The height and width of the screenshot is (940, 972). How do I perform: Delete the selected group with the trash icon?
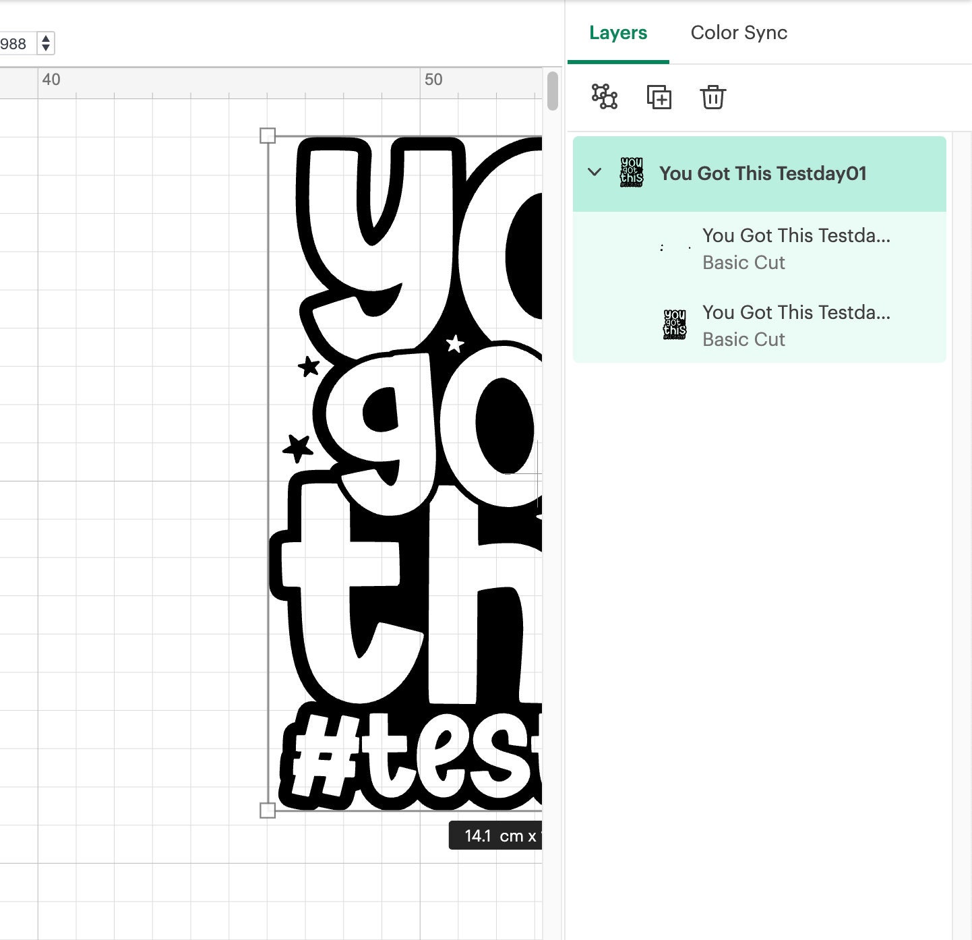pos(713,97)
